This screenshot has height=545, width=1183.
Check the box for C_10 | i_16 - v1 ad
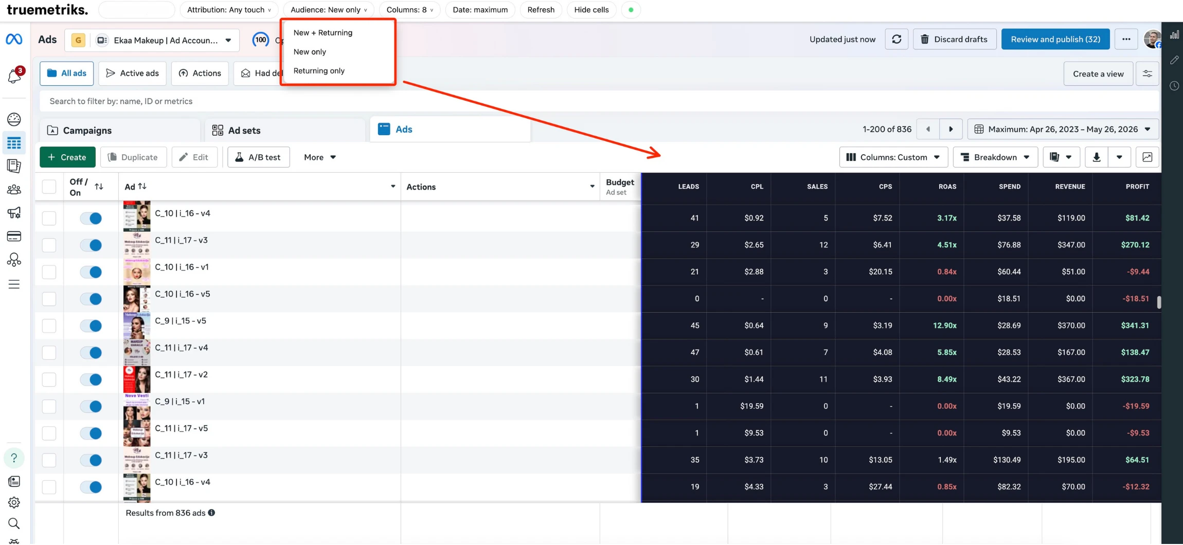pyautogui.click(x=49, y=272)
